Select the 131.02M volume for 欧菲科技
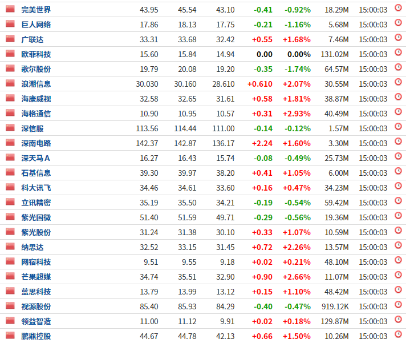This screenshot has width=406, height=343. coord(335,54)
